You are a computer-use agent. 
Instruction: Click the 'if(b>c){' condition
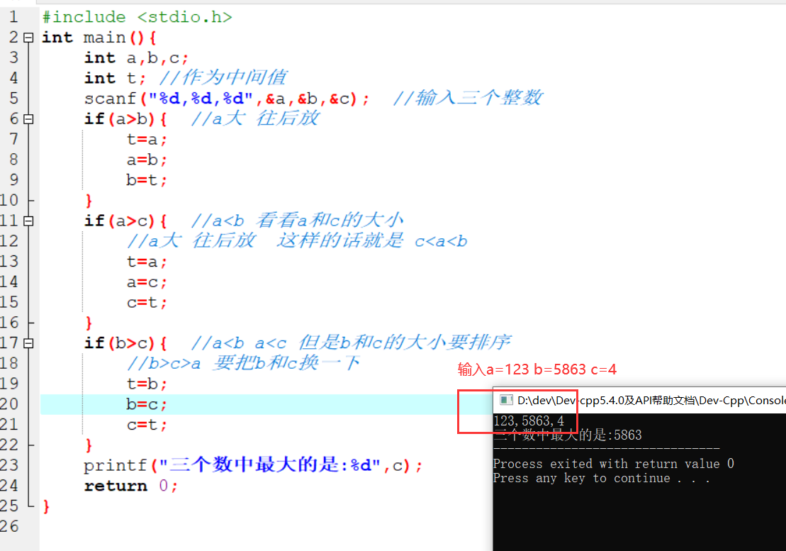point(125,343)
